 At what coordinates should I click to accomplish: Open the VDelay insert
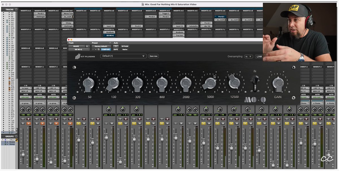[x=68, y=23]
